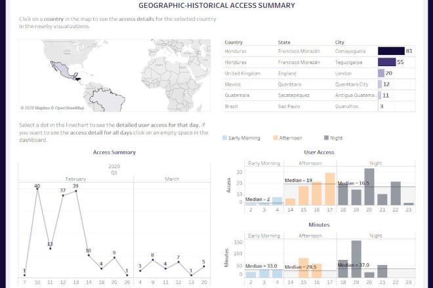Click the 'Sacatepéquez' state cell
The image size is (433, 288).
coord(293,96)
